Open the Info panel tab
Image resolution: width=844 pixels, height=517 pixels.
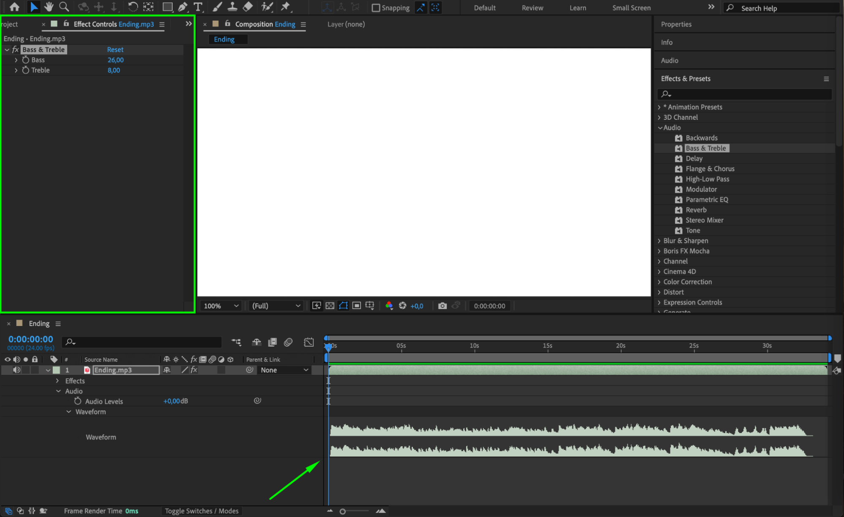[667, 42]
